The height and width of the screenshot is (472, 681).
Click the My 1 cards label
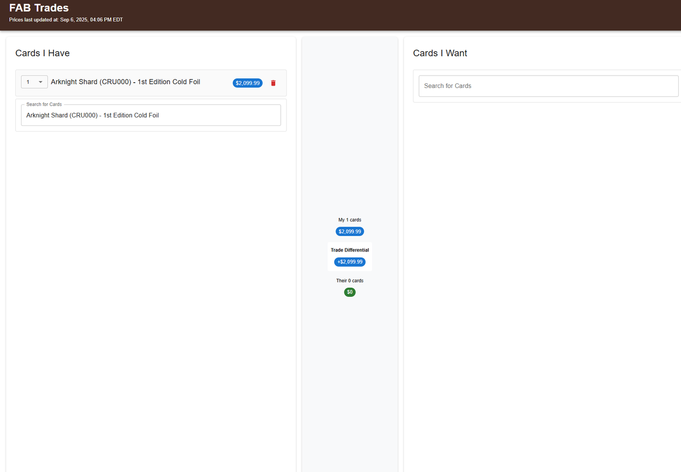click(x=350, y=220)
